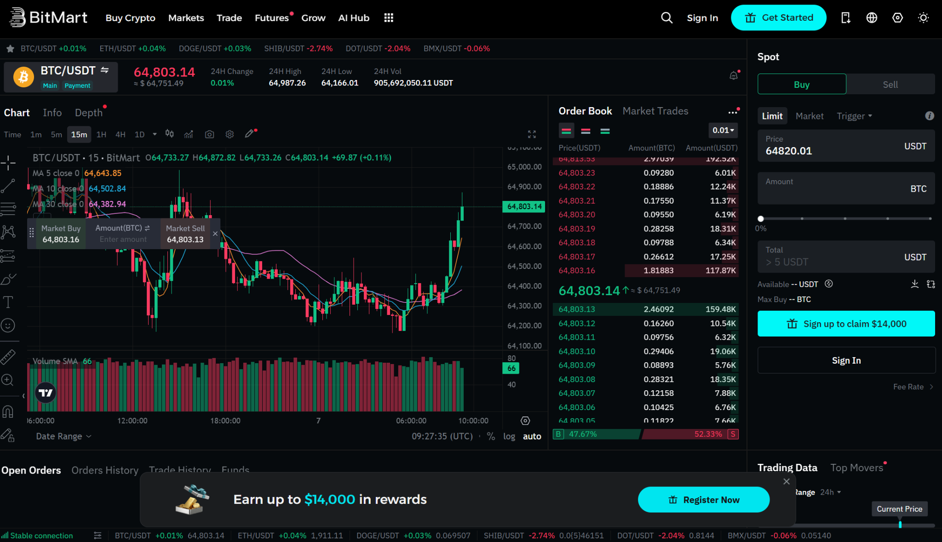Open the Trigger order type dropdown
Screen dimensions: 942x542
(854, 116)
